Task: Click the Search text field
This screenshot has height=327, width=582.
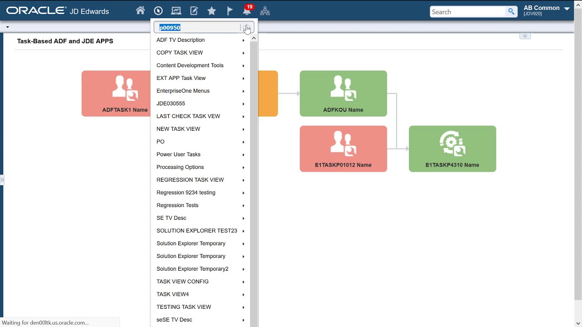Action: (467, 12)
